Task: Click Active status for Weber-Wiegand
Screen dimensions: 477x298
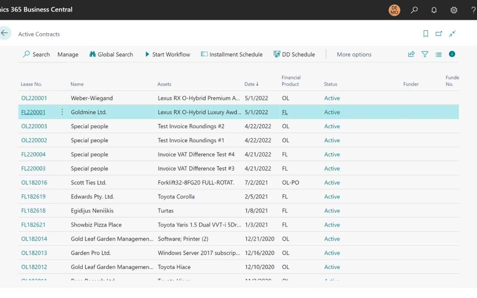Action: [332, 98]
